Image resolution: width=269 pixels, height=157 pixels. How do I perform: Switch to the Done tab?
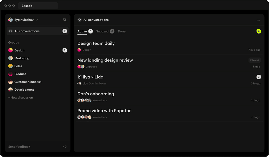pyautogui.click(x=122, y=31)
